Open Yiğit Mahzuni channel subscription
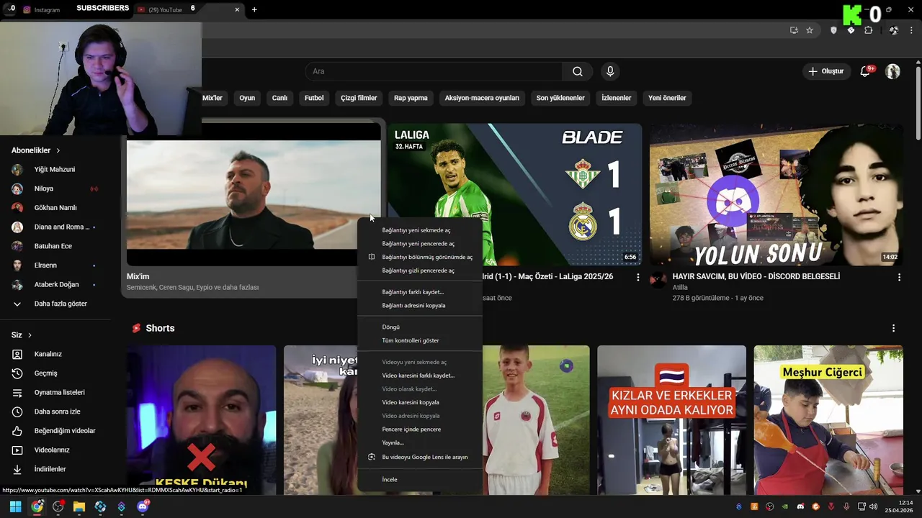The image size is (922, 518). point(55,169)
